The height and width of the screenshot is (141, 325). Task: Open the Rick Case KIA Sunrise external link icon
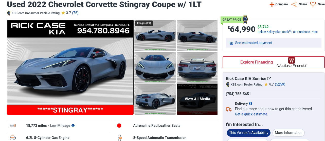269,78
